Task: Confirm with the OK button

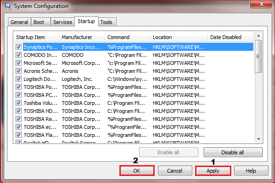Action: click(x=137, y=171)
